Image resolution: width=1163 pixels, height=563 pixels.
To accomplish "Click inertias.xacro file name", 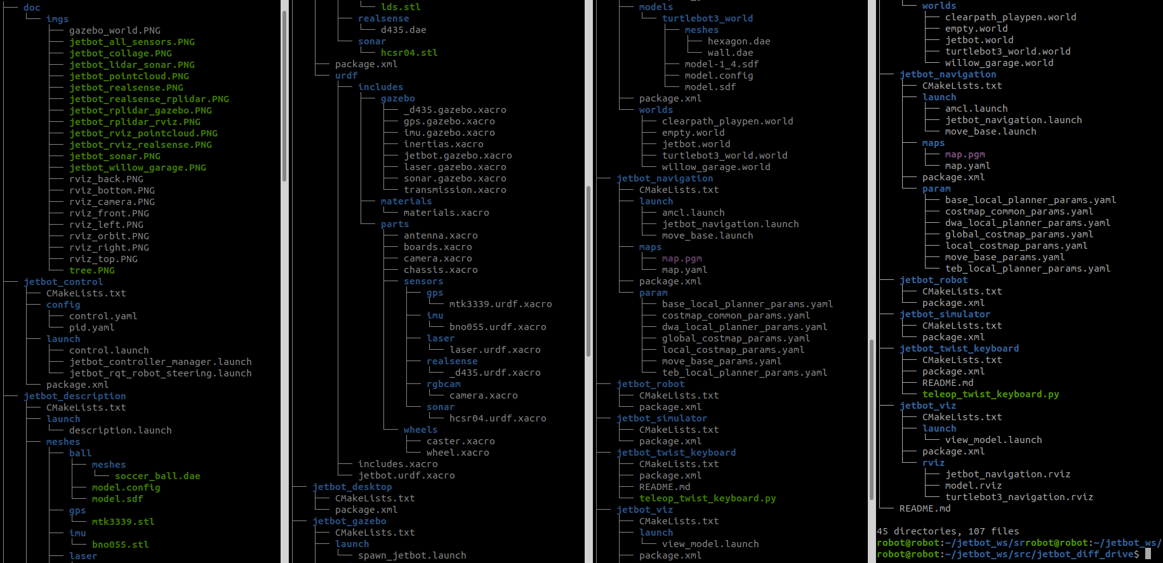I will pos(444,144).
